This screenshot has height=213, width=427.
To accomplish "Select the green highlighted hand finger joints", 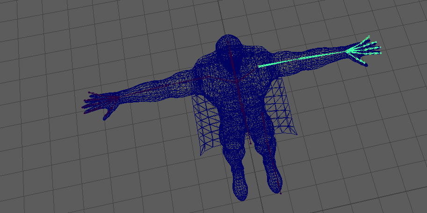I will pos(364,49).
